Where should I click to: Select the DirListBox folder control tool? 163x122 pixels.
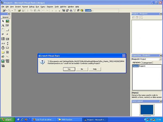[x=3, y=52]
